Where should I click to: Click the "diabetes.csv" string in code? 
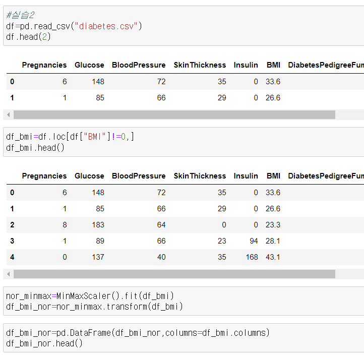pyautogui.click(x=106, y=26)
